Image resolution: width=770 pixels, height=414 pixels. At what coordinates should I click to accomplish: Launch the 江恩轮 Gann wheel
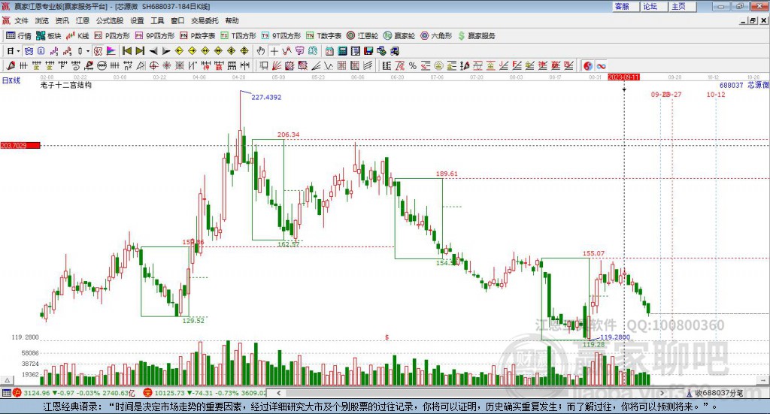pyautogui.click(x=362, y=36)
